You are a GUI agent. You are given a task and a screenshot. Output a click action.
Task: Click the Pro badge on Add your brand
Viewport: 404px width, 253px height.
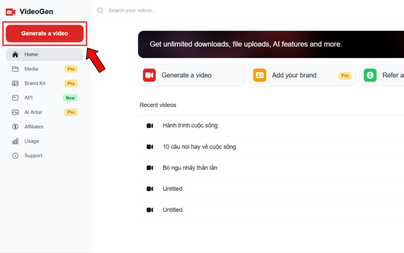pyautogui.click(x=345, y=75)
